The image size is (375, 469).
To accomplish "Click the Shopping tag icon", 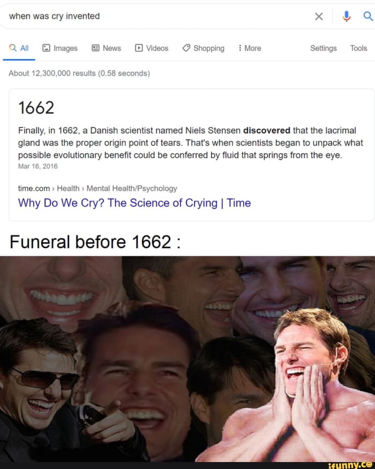I will [186, 48].
